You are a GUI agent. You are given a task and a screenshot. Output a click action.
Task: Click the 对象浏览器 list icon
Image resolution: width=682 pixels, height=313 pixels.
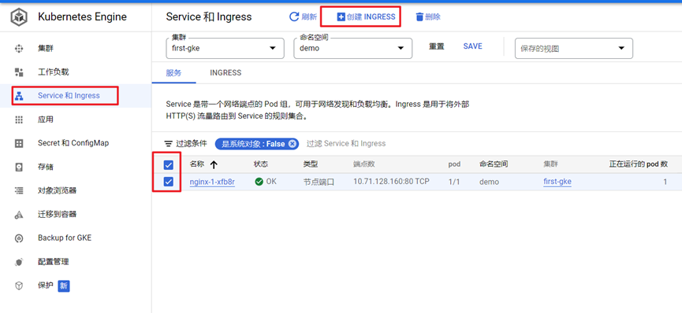pos(19,190)
